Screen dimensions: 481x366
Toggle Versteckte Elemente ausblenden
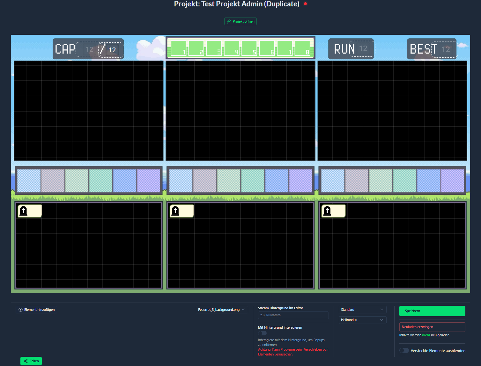tap(404, 350)
